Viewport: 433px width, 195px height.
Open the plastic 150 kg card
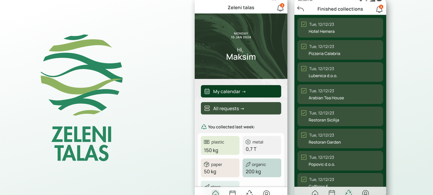tap(220, 146)
